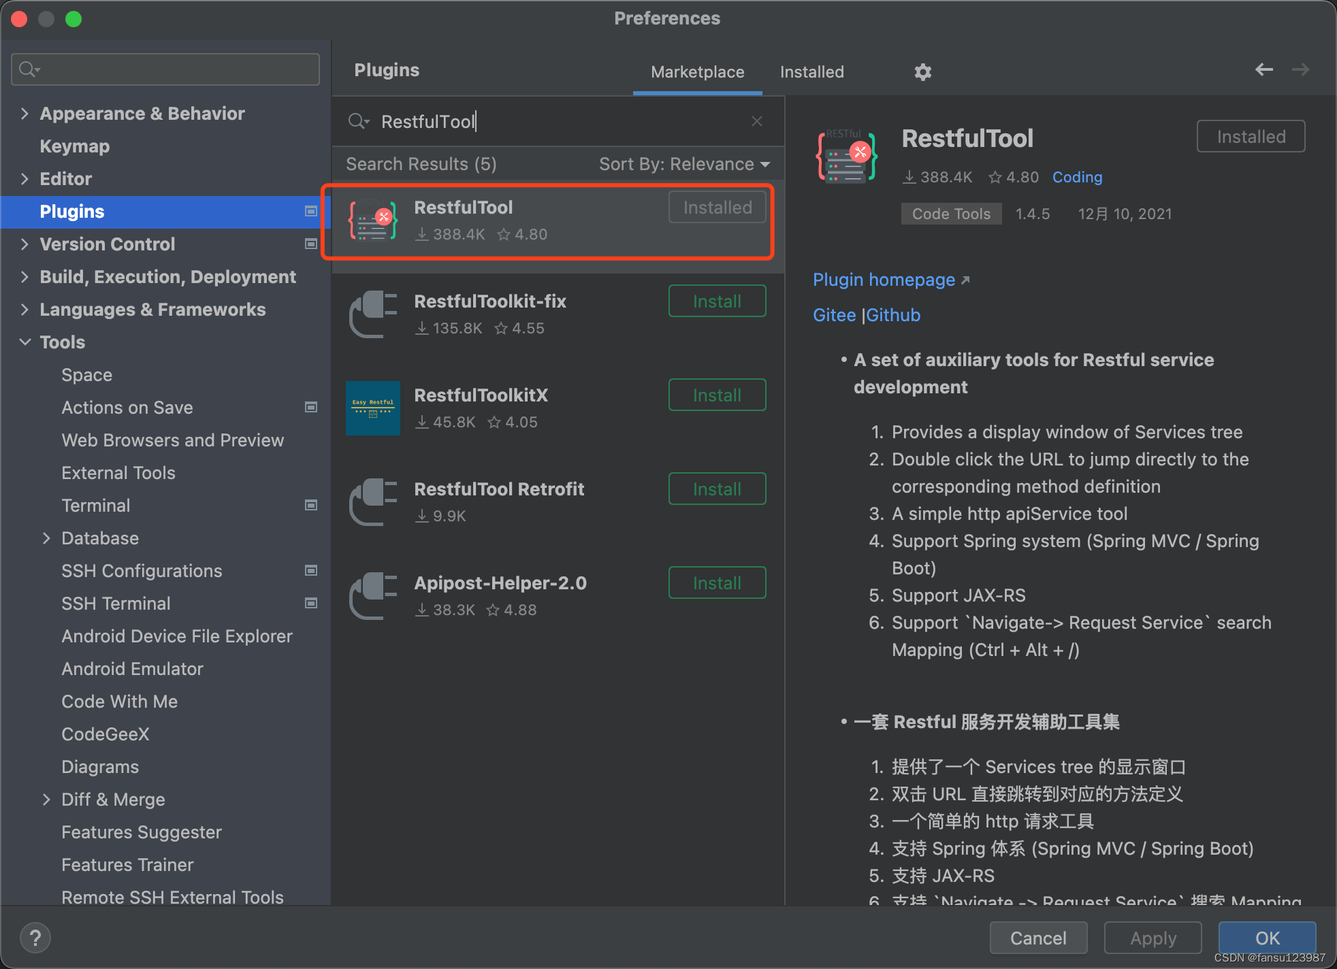This screenshot has width=1337, height=969.
Task: Click Installed button in plugin details header
Action: pyautogui.click(x=1251, y=136)
